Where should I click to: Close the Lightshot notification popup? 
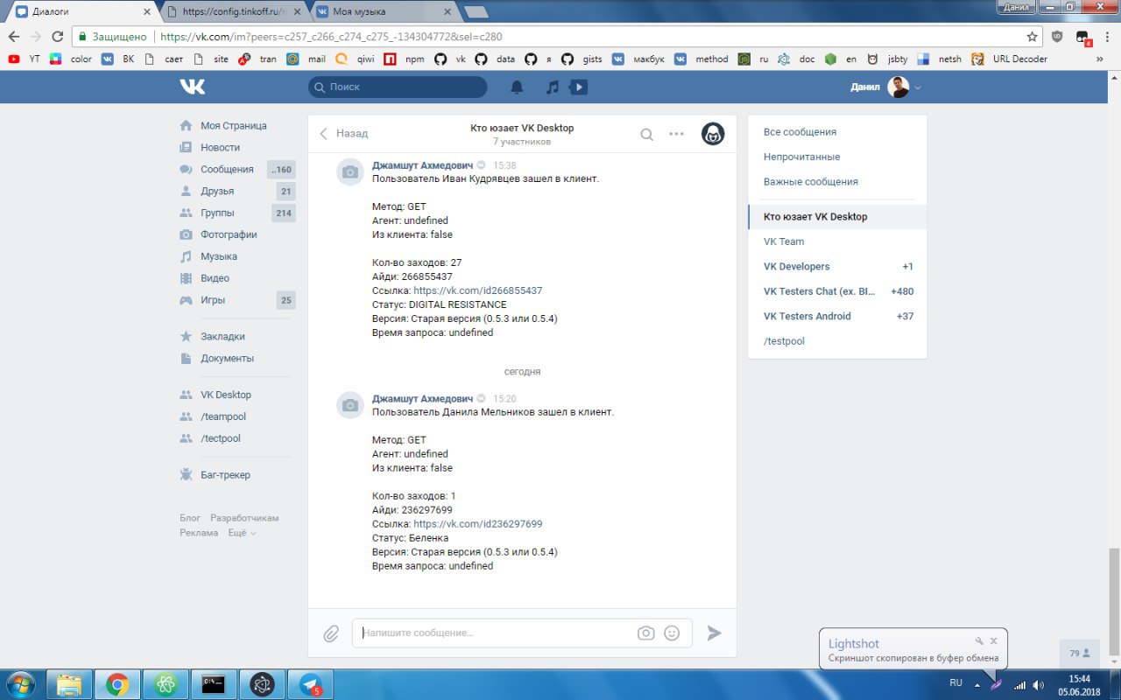[x=994, y=641]
